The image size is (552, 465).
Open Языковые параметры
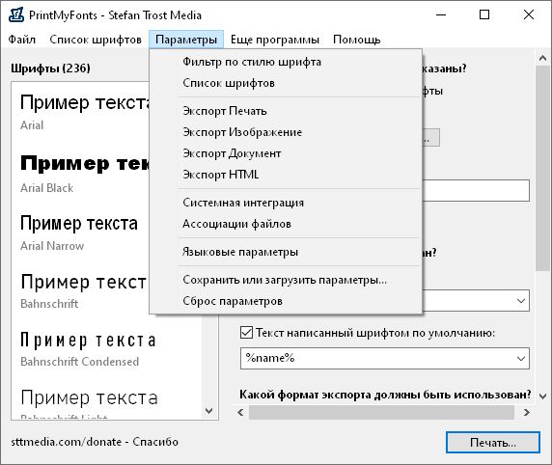coord(286,252)
